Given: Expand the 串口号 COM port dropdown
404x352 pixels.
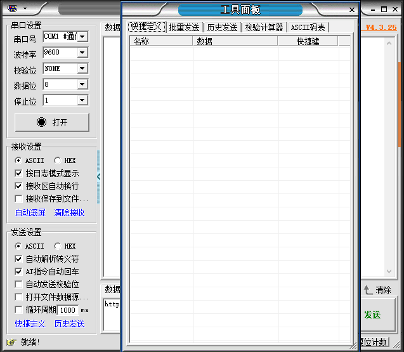Looking at the screenshot, I should tap(82, 37).
